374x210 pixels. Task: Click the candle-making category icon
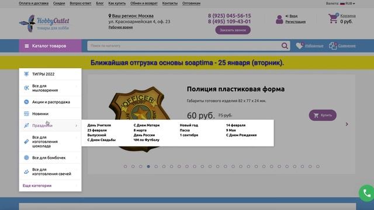pyautogui.click(x=26, y=171)
